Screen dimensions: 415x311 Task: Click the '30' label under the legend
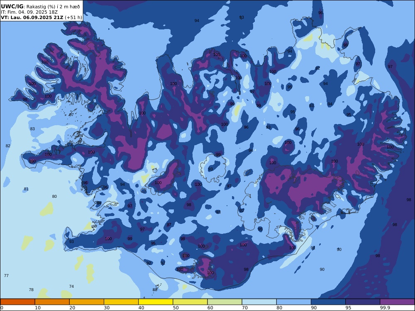pyautogui.click(x=107, y=308)
